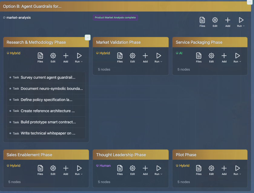
Task: Edit the Sales Enablement Phase
Action: click(x=53, y=170)
